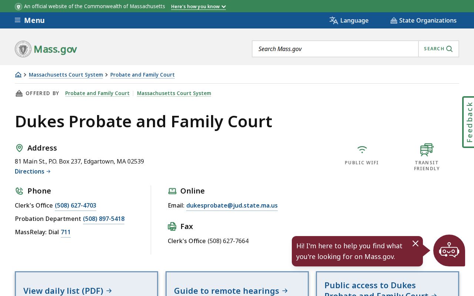Viewport: 474px width, 296px height.
Task: Open the Directions link
Action: click(x=33, y=171)
